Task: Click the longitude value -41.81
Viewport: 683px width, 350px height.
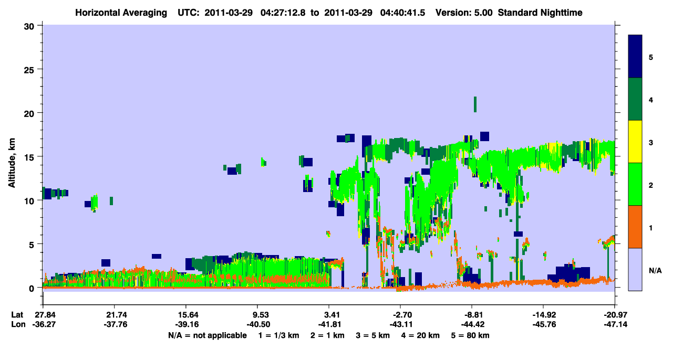Action: click(329, 325)
